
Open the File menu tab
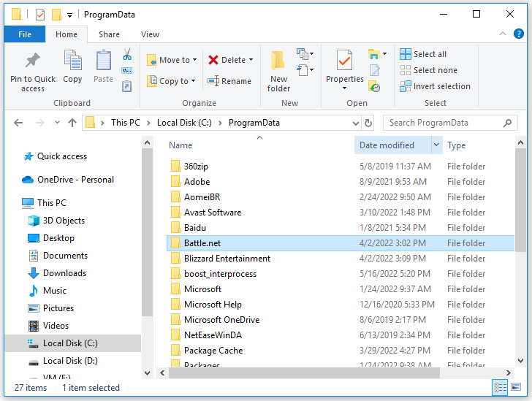[25, 34]
